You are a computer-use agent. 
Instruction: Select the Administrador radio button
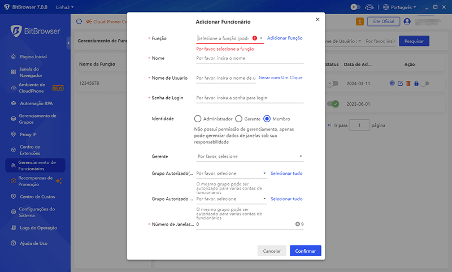pos(197,119)
